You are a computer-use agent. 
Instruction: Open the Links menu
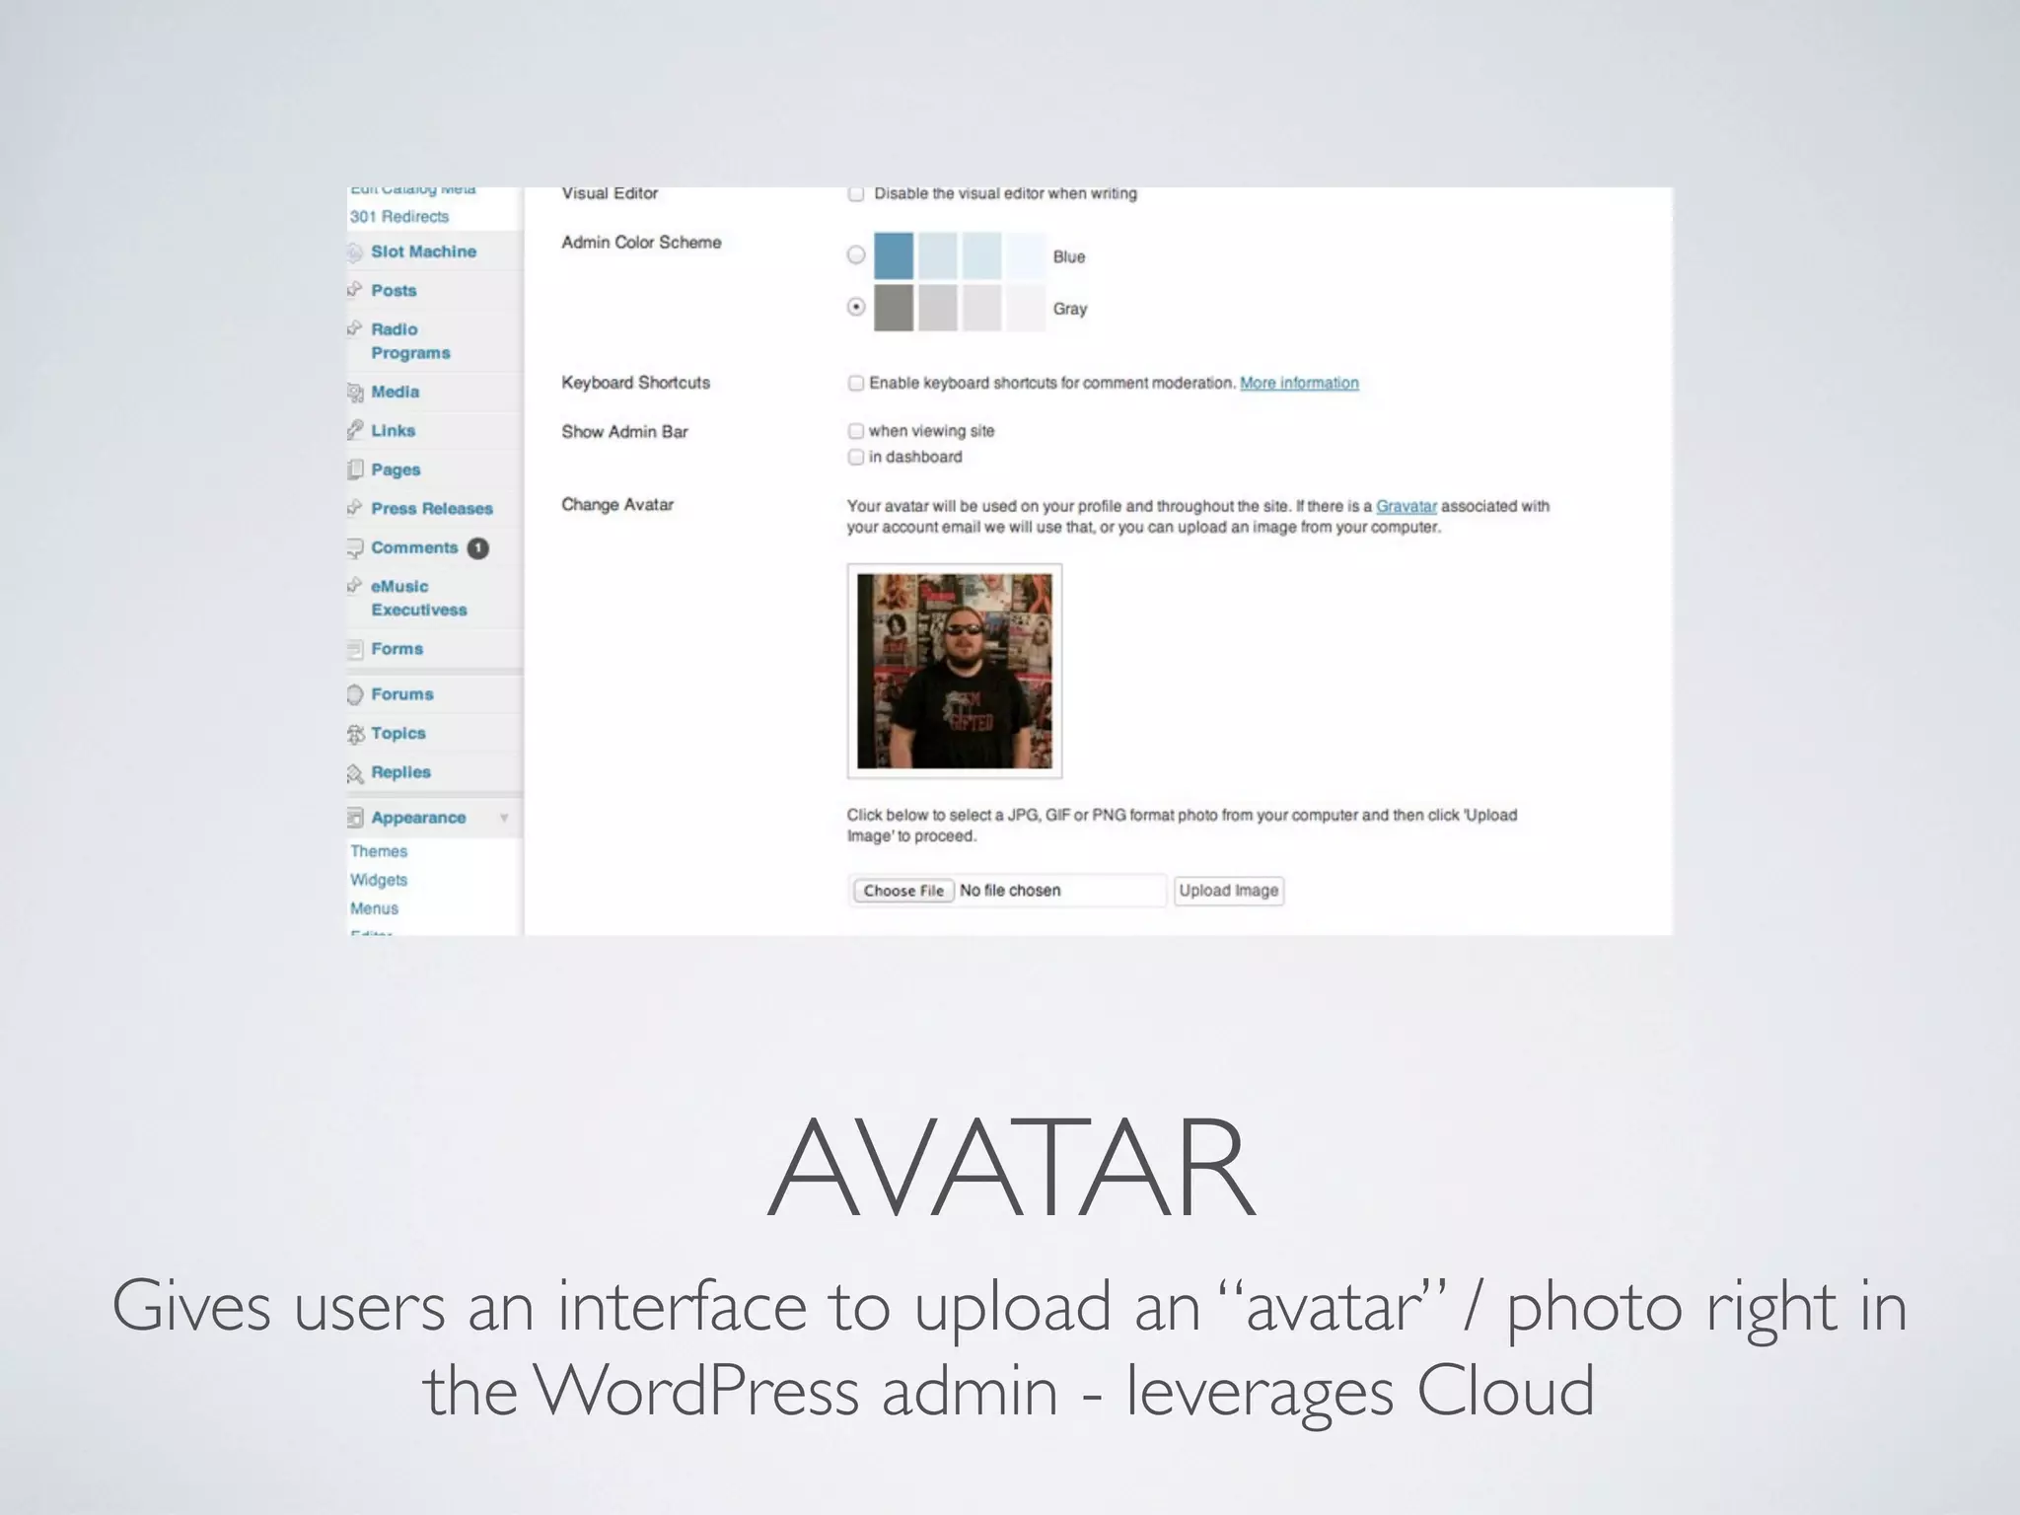(393, 430)
